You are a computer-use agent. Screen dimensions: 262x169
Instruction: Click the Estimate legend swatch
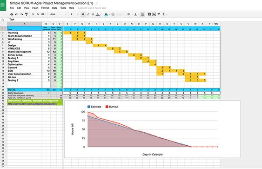89,107
